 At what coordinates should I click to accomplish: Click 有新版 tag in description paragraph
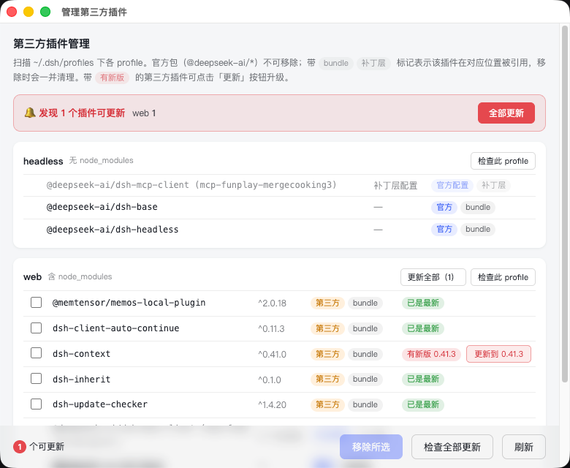pos(112,78)
